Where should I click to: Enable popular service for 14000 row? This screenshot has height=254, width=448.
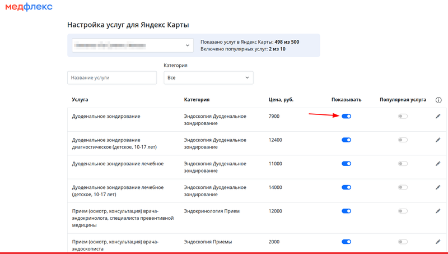[x=403, y=187]
